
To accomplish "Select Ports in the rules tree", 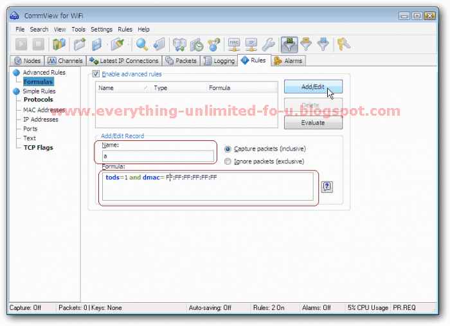I will pyautogui.click(x=30, y=129).
